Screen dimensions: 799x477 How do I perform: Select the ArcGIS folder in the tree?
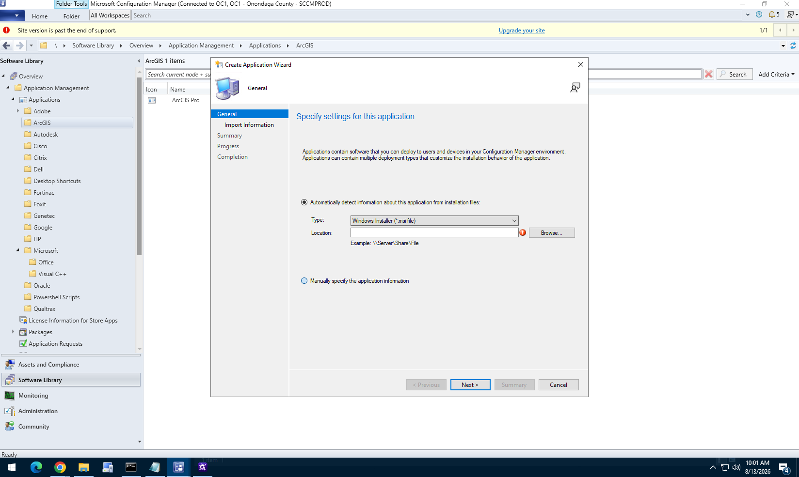tap(78, 123)
